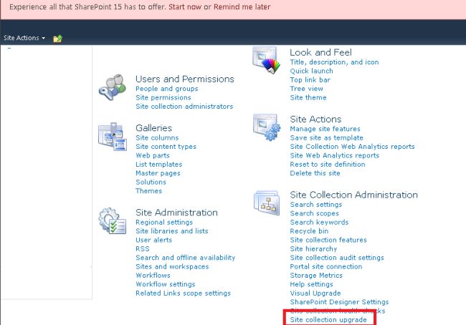The image size is (466, 325).
Task: Open Site permissions
Action: pyautogui.click(x=163, y=97)
